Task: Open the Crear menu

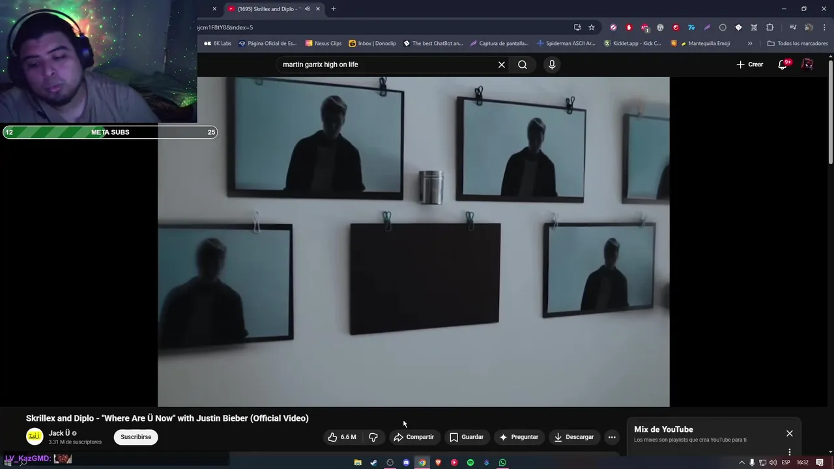Action: (x=749, y=64)
